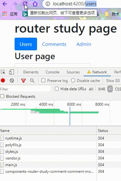Sort requests by the Status column header
The image size is (121, 181).
(109, 131)
